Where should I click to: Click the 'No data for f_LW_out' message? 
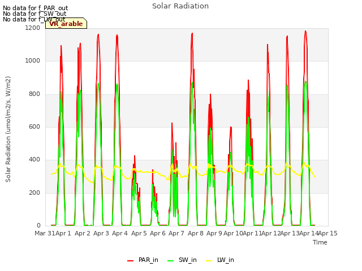(x=34, y=19)
